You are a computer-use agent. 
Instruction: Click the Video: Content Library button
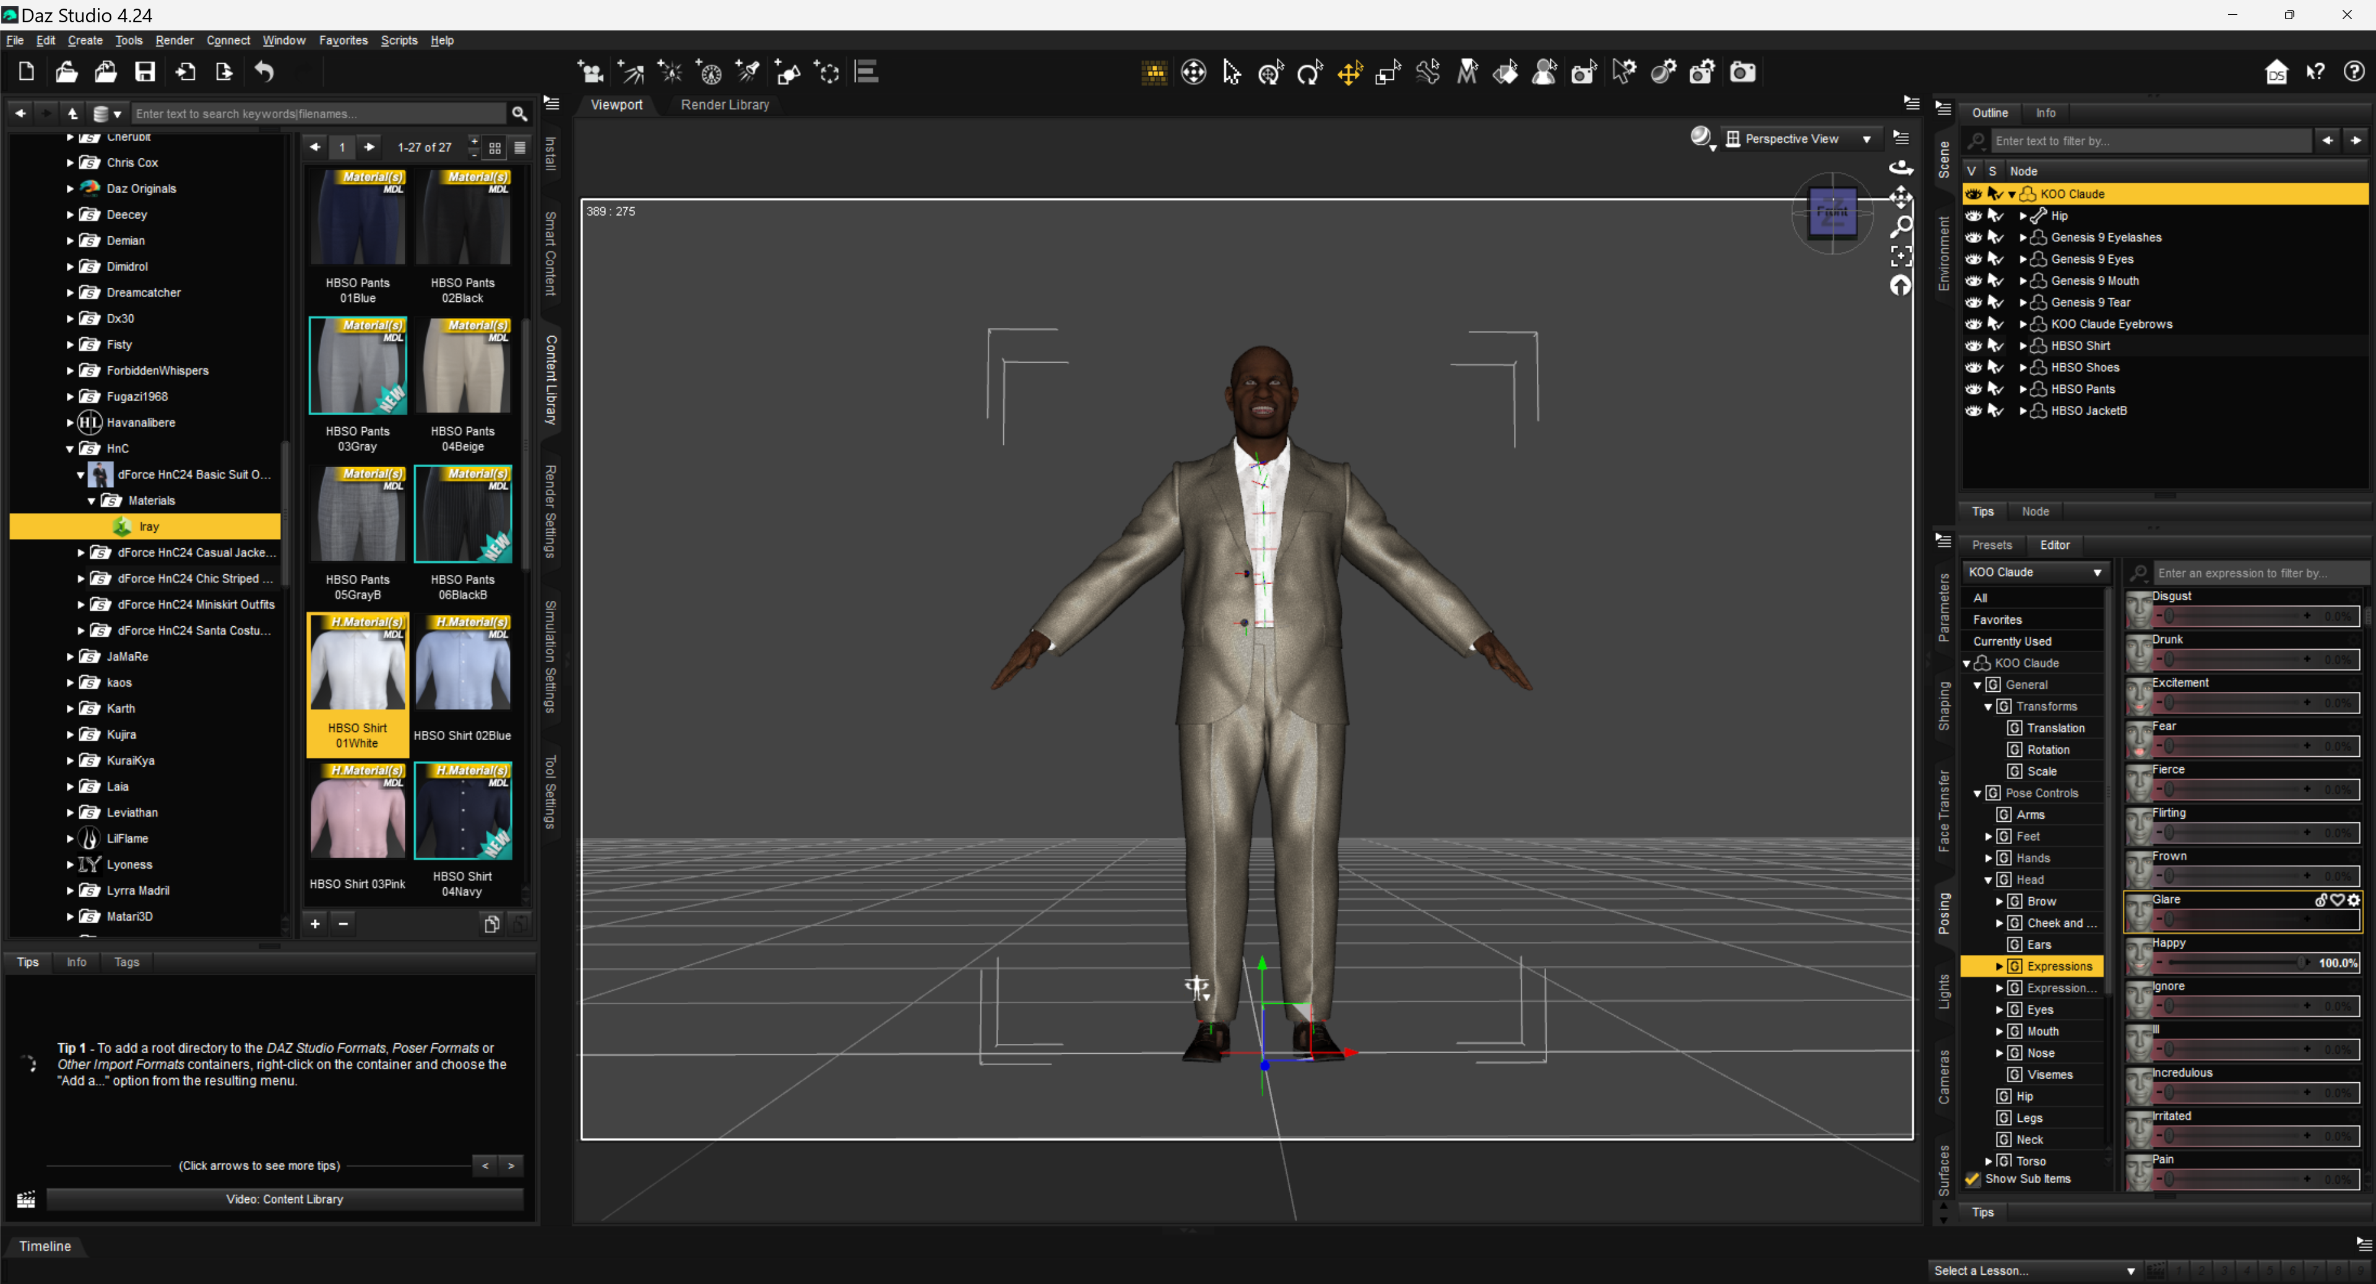click(x=284, y=1199)
